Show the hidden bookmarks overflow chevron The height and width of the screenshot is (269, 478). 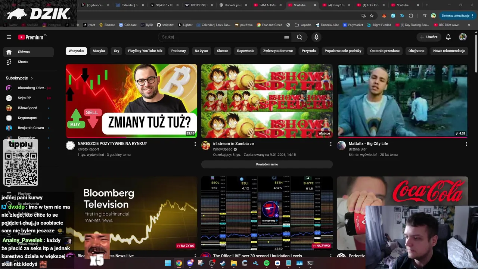pos(469,25)
